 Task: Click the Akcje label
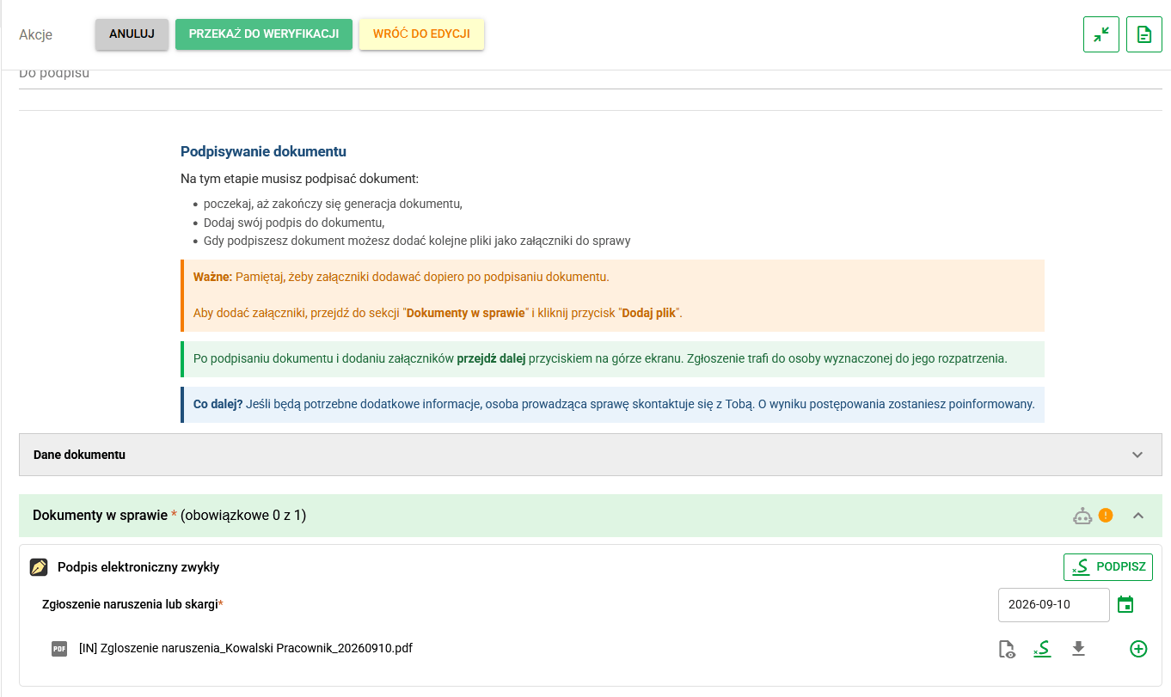pos(36,34)
